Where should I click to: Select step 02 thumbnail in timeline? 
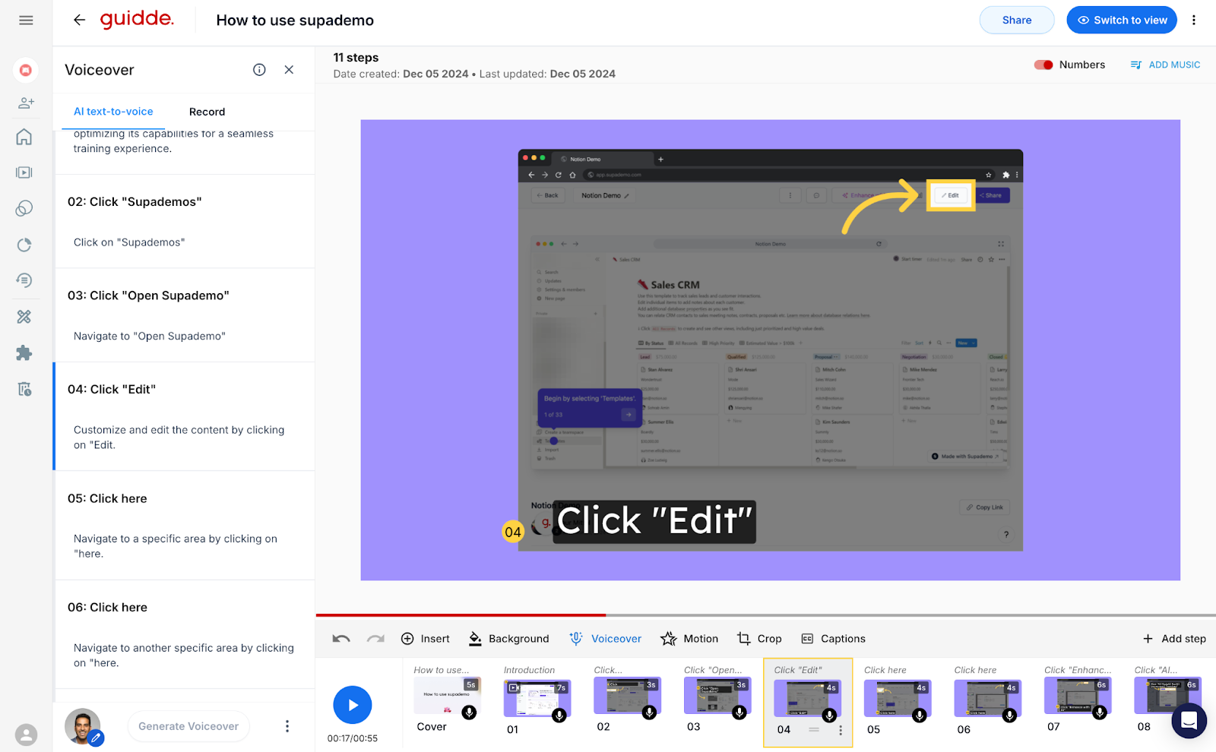[627, 697]
